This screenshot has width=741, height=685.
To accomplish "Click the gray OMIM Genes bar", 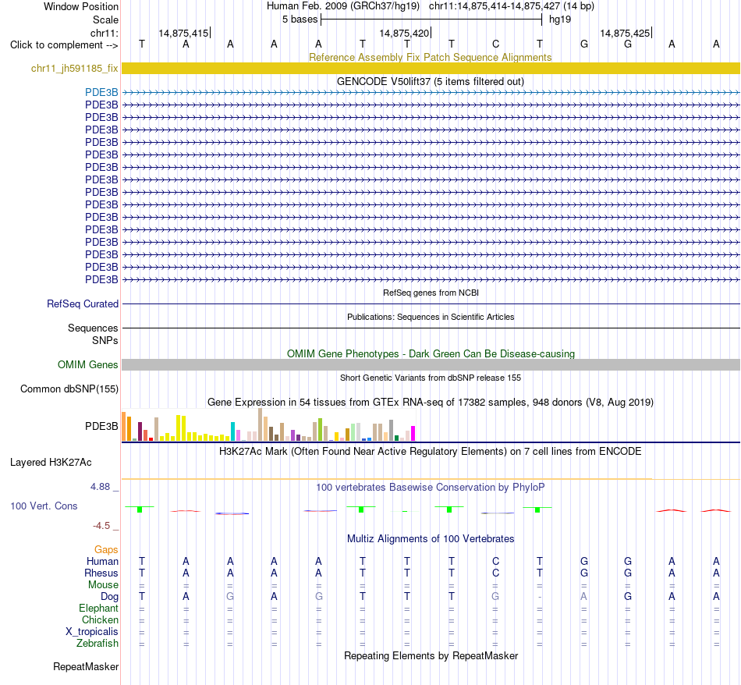I will point(431,364).
